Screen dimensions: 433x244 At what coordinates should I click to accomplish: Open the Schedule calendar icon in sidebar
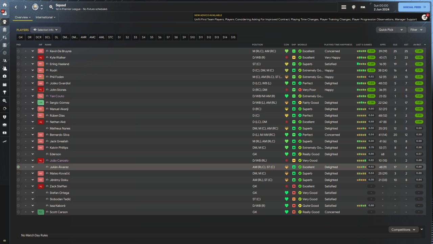[x=5, y=84]
